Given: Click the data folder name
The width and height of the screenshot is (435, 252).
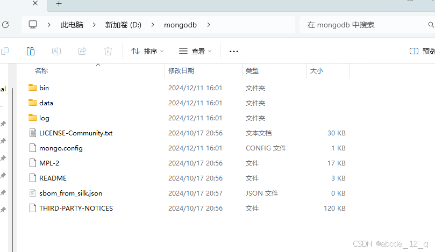Looking at the screenshot, I should coord(46,103).
